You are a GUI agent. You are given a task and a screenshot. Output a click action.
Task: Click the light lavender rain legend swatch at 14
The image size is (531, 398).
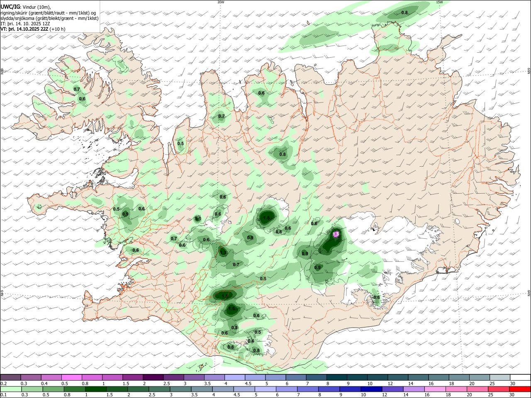pos(415,389)
